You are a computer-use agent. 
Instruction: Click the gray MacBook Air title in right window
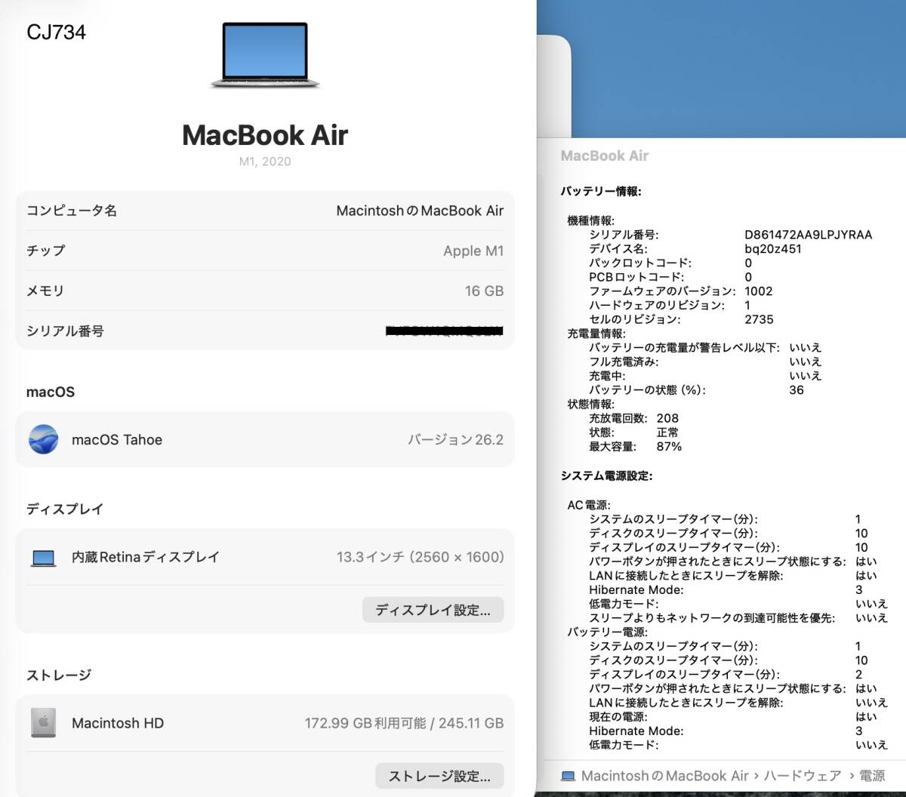pyautogui.click(x=605, y=155)
